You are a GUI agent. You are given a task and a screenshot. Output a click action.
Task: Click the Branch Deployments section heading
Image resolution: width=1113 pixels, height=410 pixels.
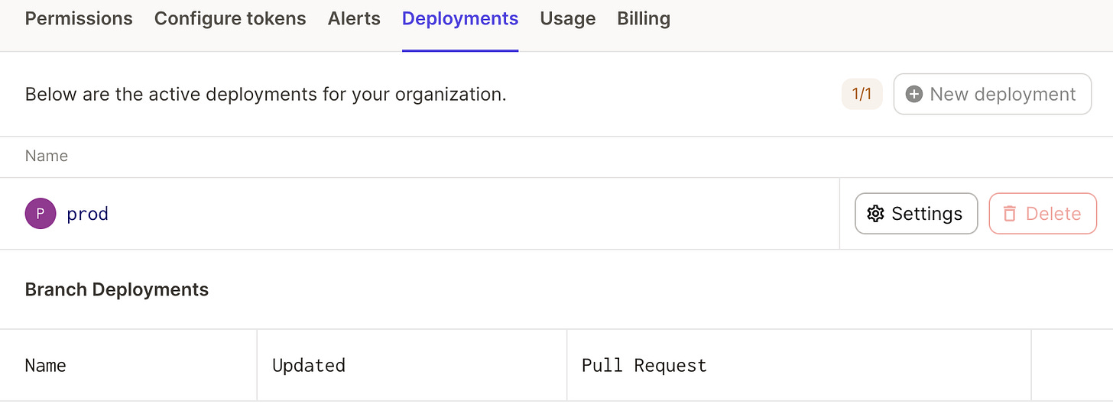click(x=117, y=289)
